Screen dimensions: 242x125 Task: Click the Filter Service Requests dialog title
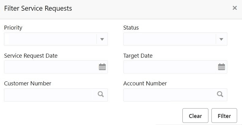pyautogui.click(x=38, y=9)
